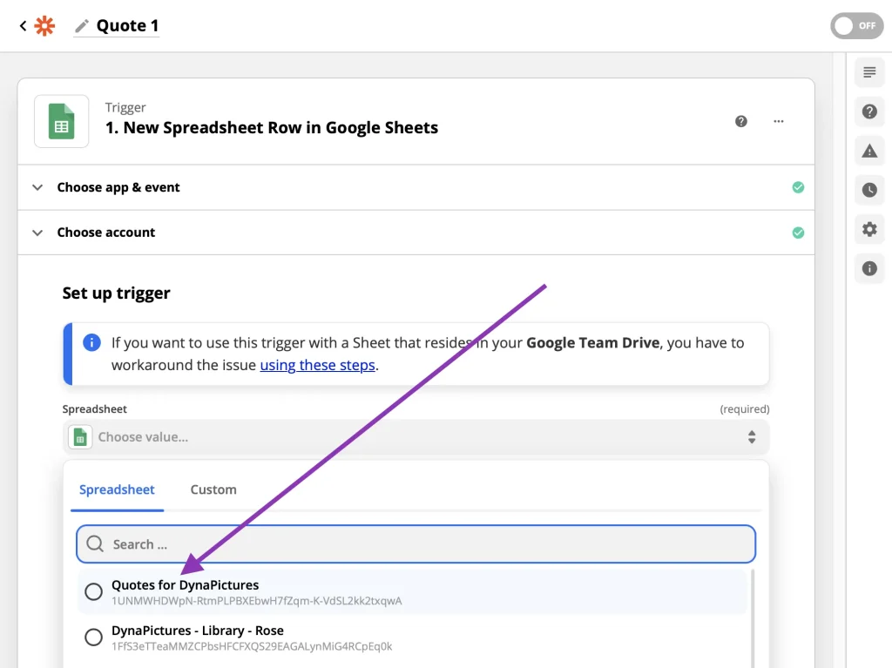Expand the 'Choose app & event' section
892x668 pixels.
(x=416, y=187)
